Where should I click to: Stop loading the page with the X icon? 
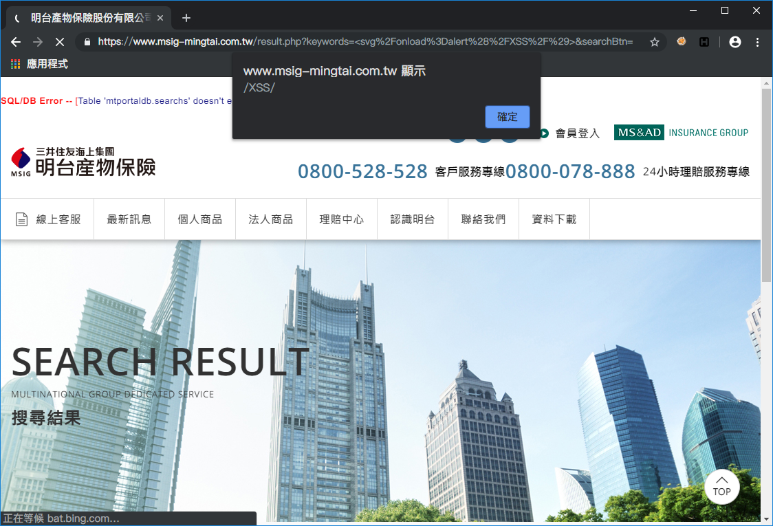pos(60,42)
